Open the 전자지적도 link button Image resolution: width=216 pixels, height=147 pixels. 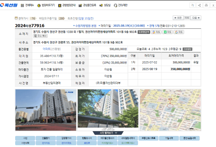(66, 143)
